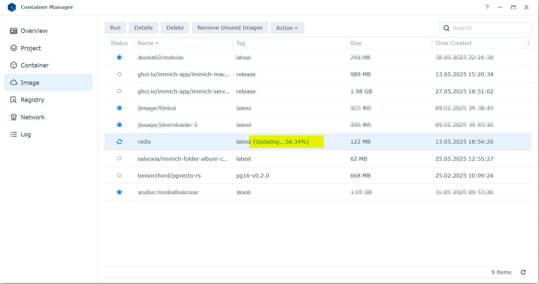The image size is (539, 284).
Task: Click release tag of immich-server row
Action: tap(246, 91)
